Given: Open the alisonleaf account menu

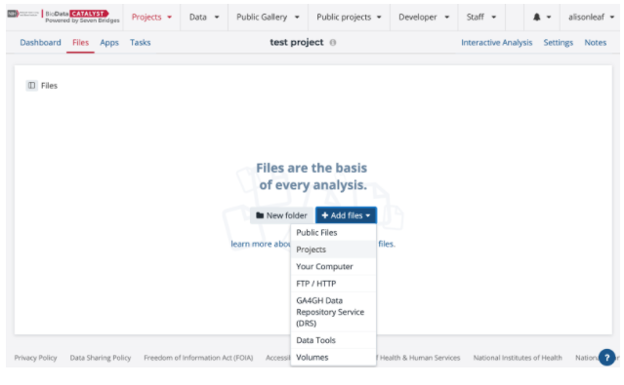Looking at the screenshot, I should click(591, 18).
